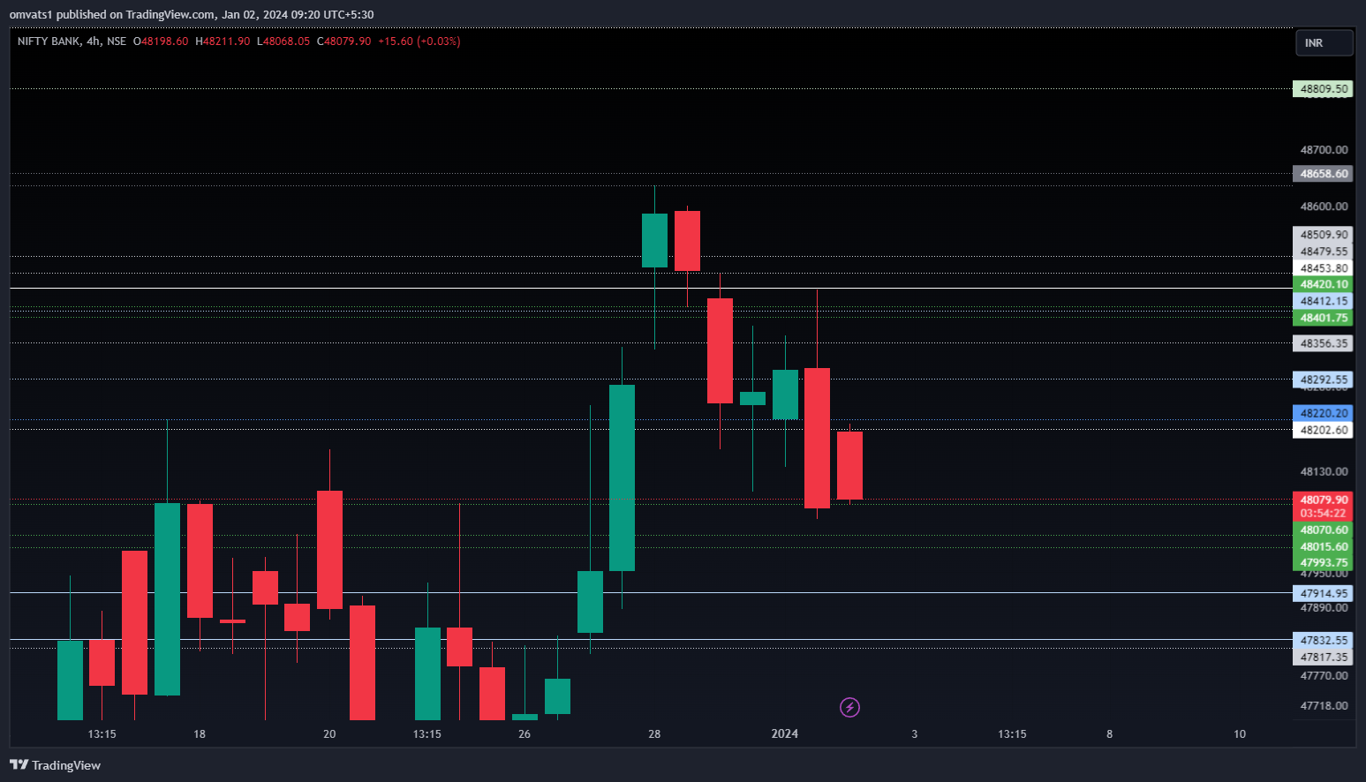The height and width of the screenshot is (782, 1366).
Task: Click the 20 date label on time axis
Action: 329,734
